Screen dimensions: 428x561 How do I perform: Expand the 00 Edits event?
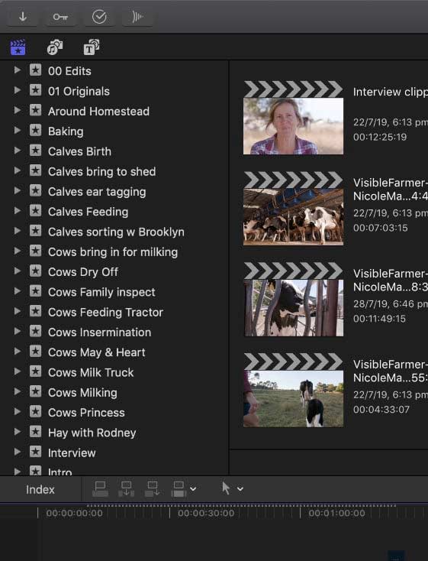(17, 70)
